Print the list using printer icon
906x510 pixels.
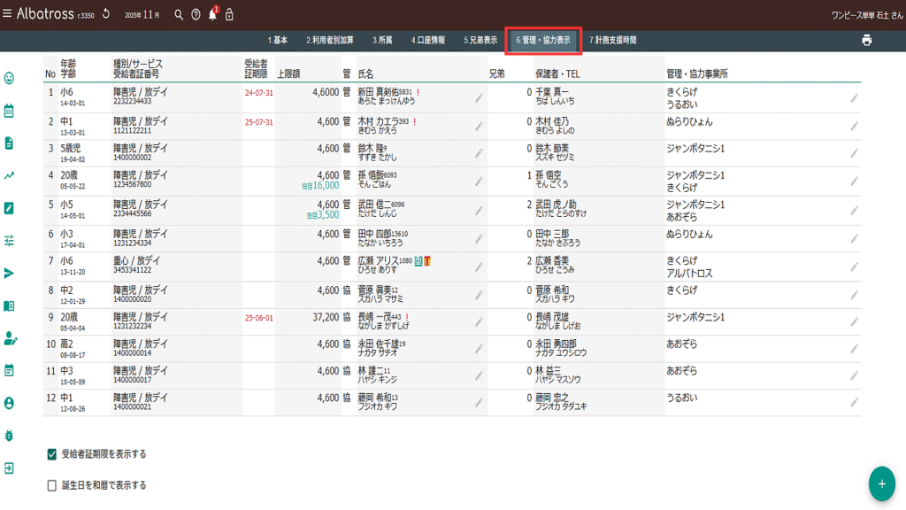pyautogui.click(x=866, y=40)
